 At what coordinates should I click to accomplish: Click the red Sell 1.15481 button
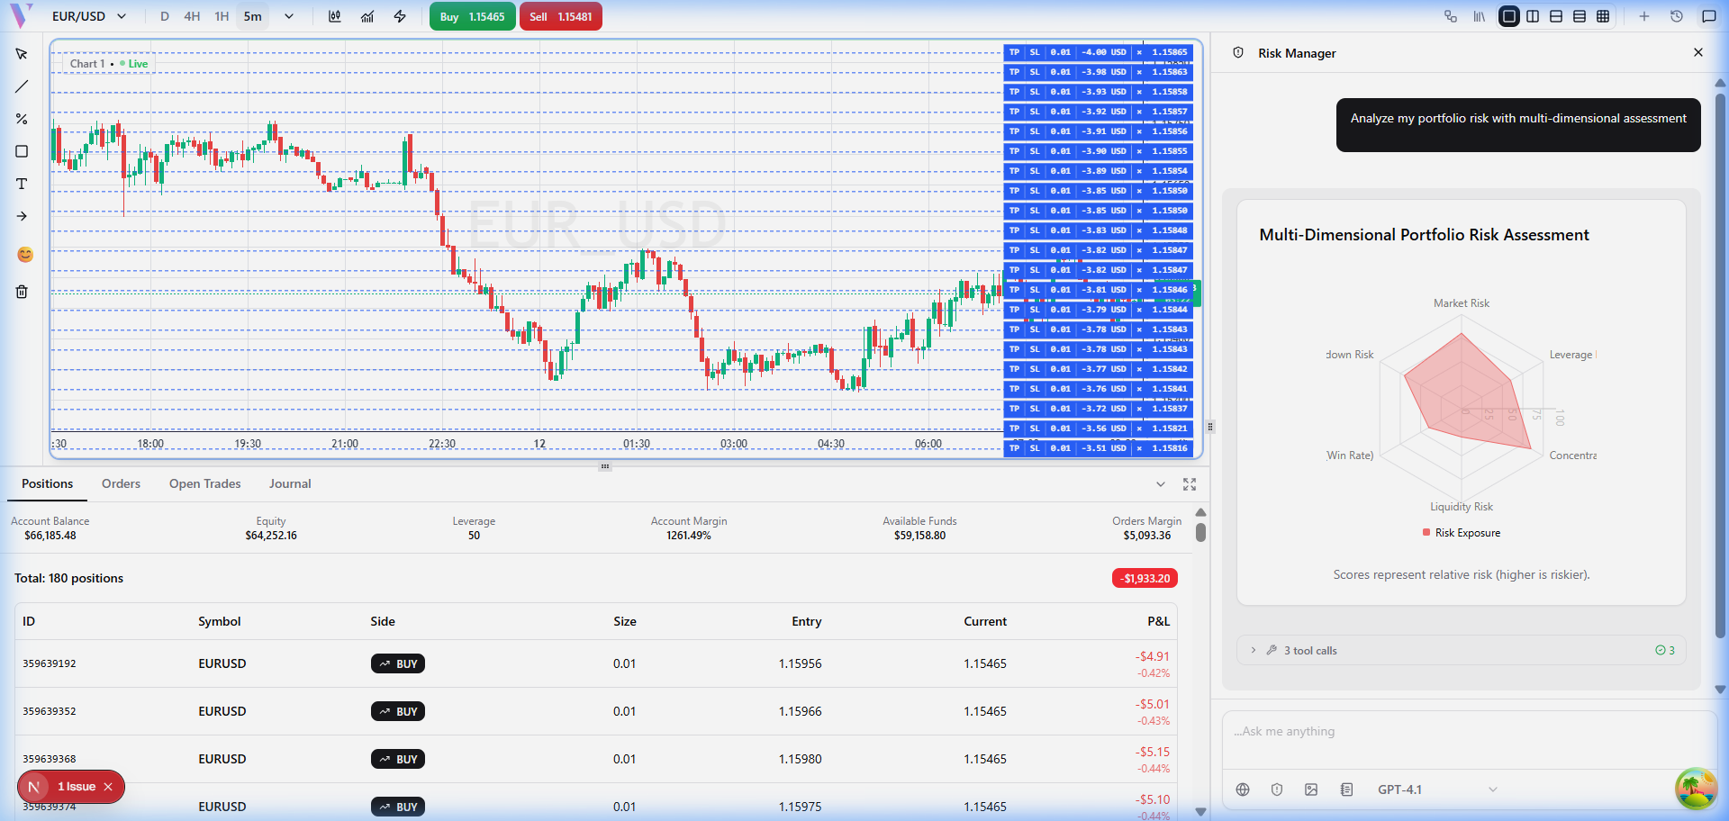point(560,16)
